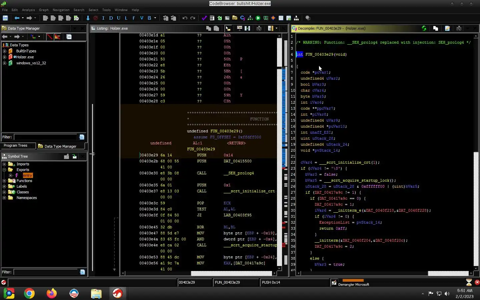The width and height of the screenshot is (480, 300).
Task: Expand the Labels folder in Symbol Tree
Action: pyautogui.click(x=4, y=186)
